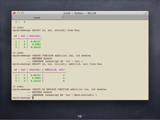Zoom the terminal with the green button
Viewport: 160px width, 120px height.
pos(22,13)
